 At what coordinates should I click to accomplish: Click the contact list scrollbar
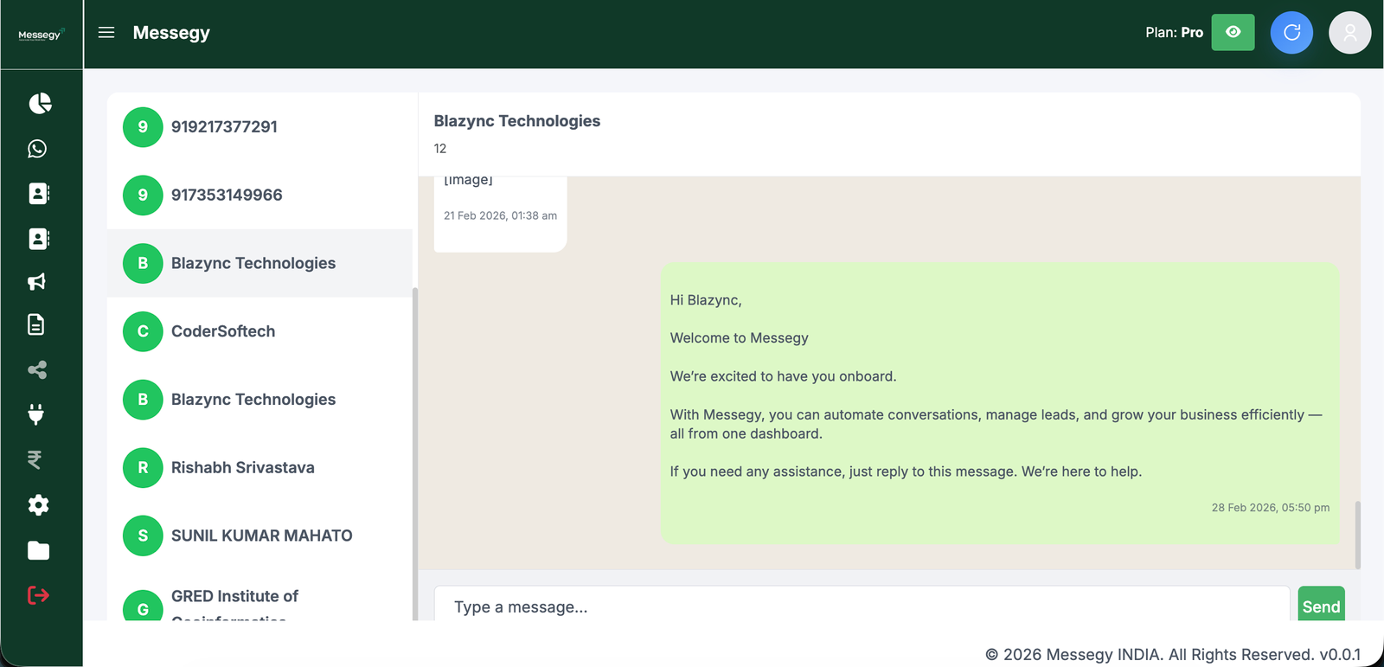click(415, 454)
